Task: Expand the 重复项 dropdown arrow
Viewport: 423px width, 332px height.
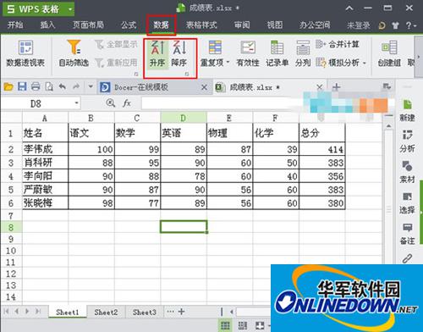Action: pyautogui.click(x=228, y=63)
